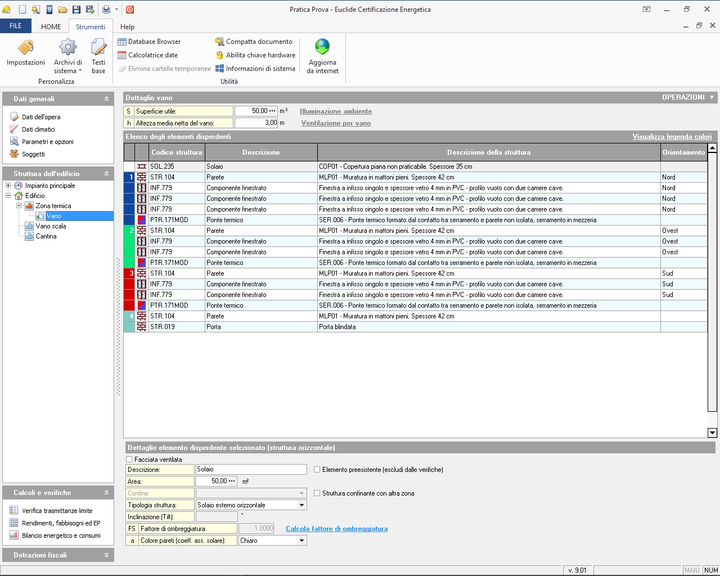
Task: Expand the Colore pareti dropdown
Action: (x=301, y=541)
